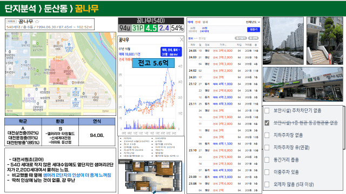Open the 전체년도 year dropdown
346x194 pixels.
(253, 22)
